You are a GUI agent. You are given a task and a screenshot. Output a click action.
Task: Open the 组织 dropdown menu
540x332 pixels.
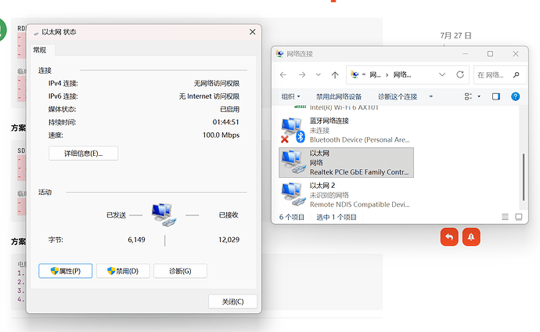[290, 96]
